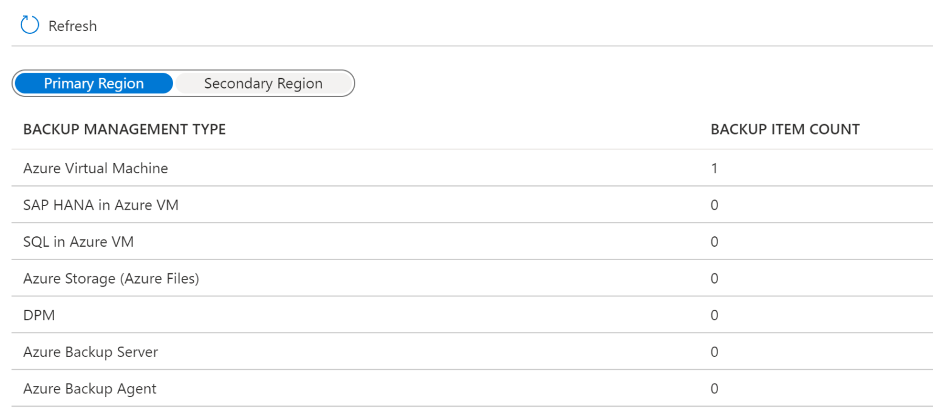Screen dimensions: 933x420
Task: Open the SAP HANA in Azure VM row
Action: click(x=101, y=205)
